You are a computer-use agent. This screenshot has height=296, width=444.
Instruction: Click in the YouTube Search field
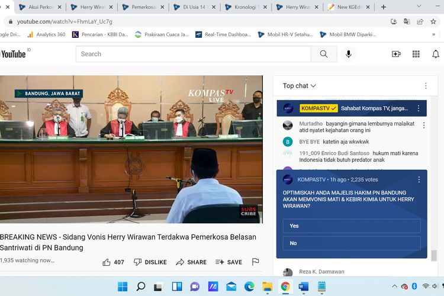(x=193, y=54)
